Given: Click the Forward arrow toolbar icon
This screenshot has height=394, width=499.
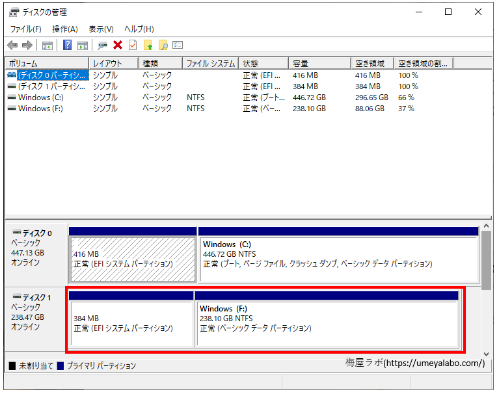Looking at the screenshot, I should click(27, 45).
